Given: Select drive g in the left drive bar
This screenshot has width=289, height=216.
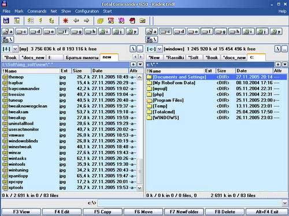Looking at the screenshot, I should pyautogui.click(x=77, y=31).
